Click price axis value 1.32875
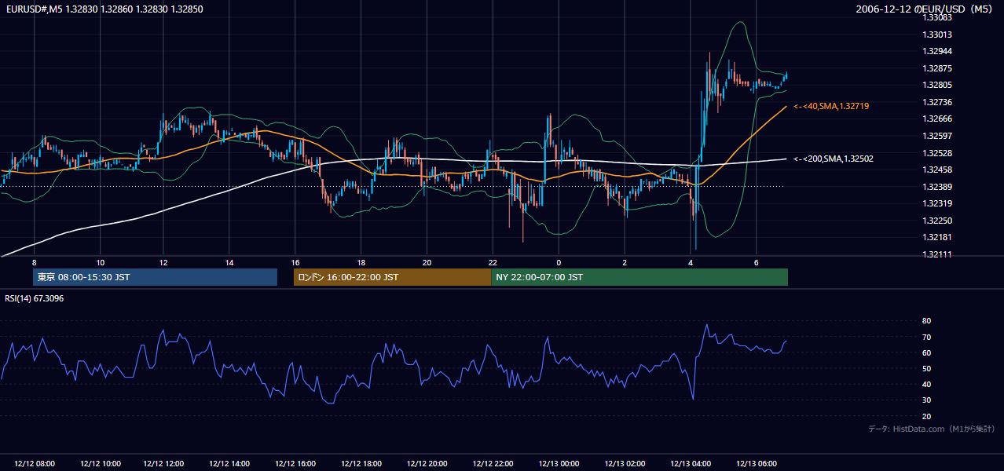 (937, 68)
